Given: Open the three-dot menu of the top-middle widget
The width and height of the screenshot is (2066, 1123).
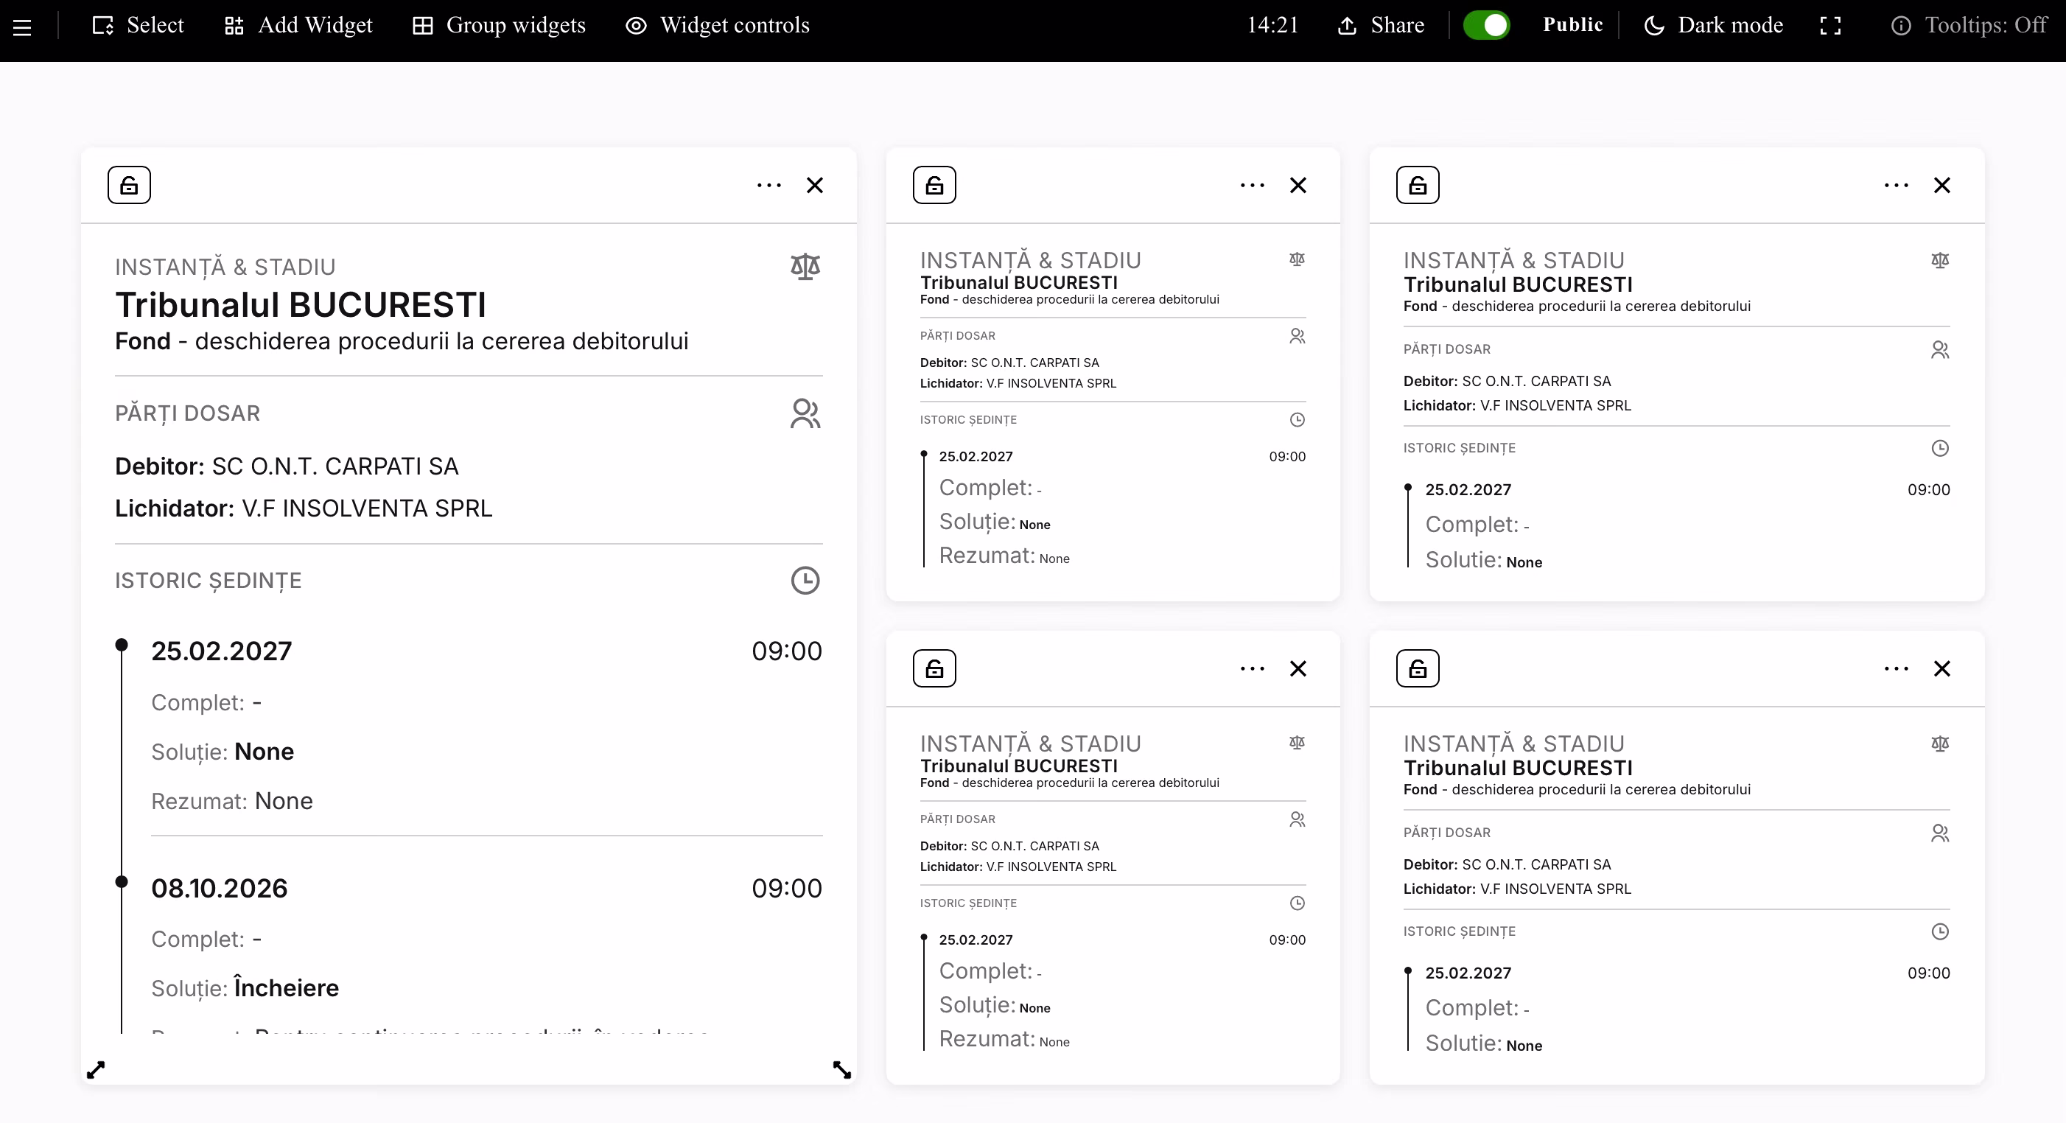Looking at the screenshot, I should pyautogui.click(x=1253, y=185).
